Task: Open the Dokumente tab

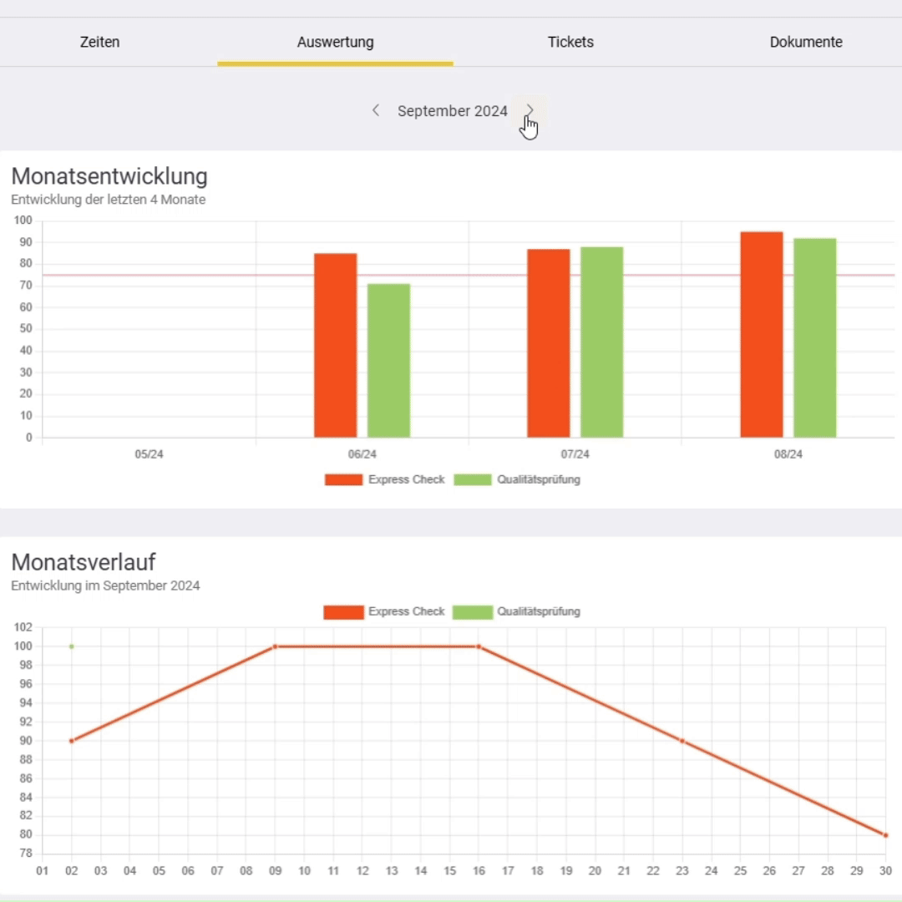Action: [806, 42]
